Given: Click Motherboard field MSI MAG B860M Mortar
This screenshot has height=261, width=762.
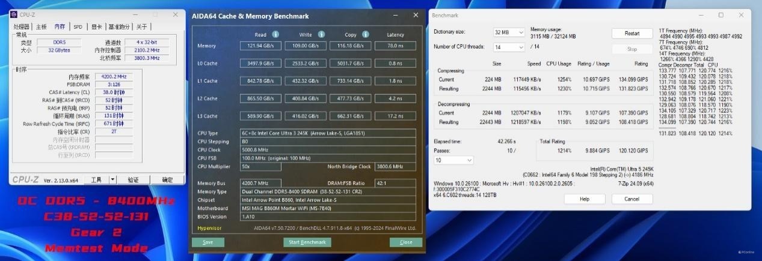Looking at the screenshot, I should pyautogui.click(x=328, y=208).
